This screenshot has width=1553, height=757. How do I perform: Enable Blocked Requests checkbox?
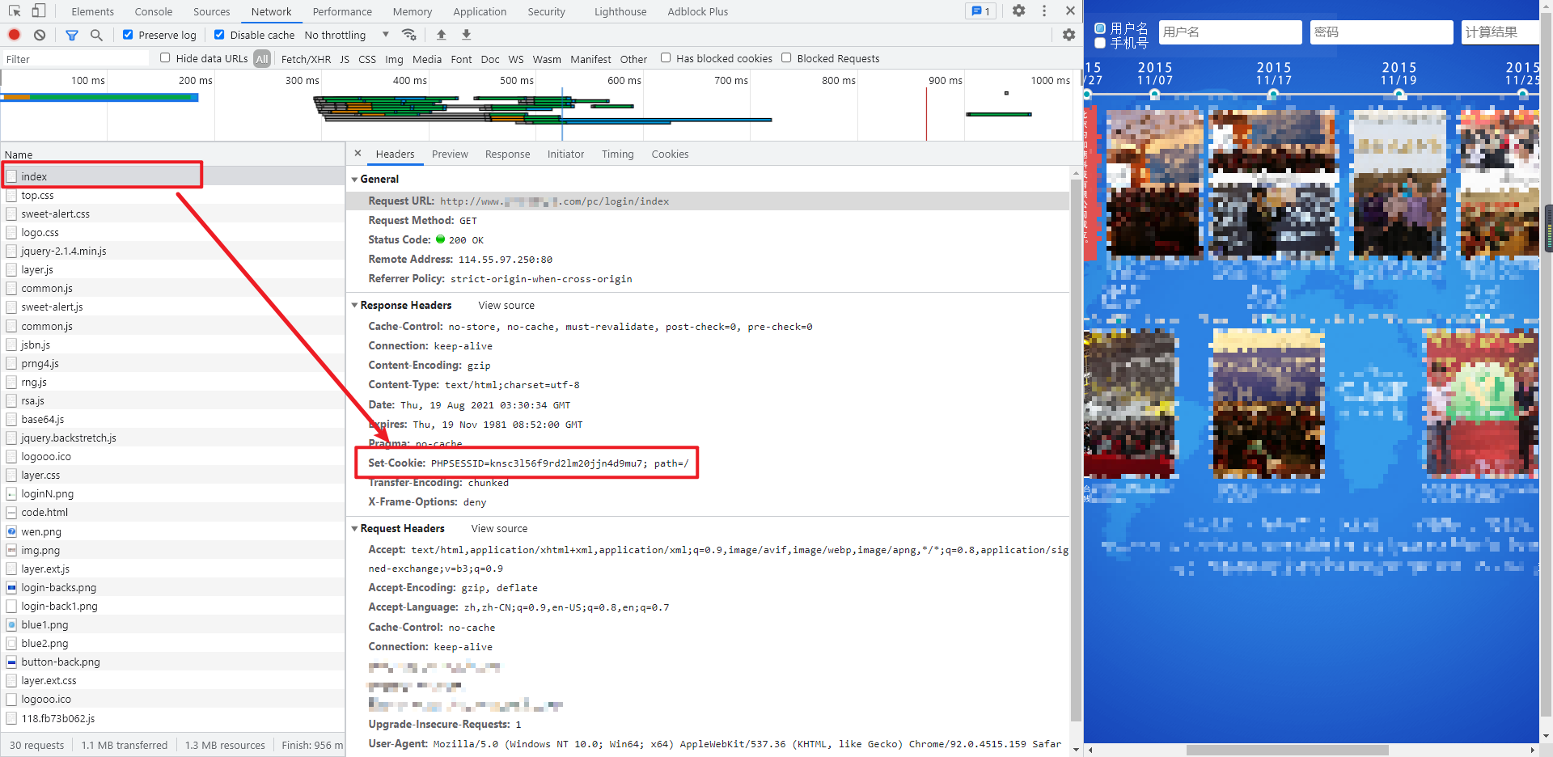pyautogui.click(x=786, y=57)
